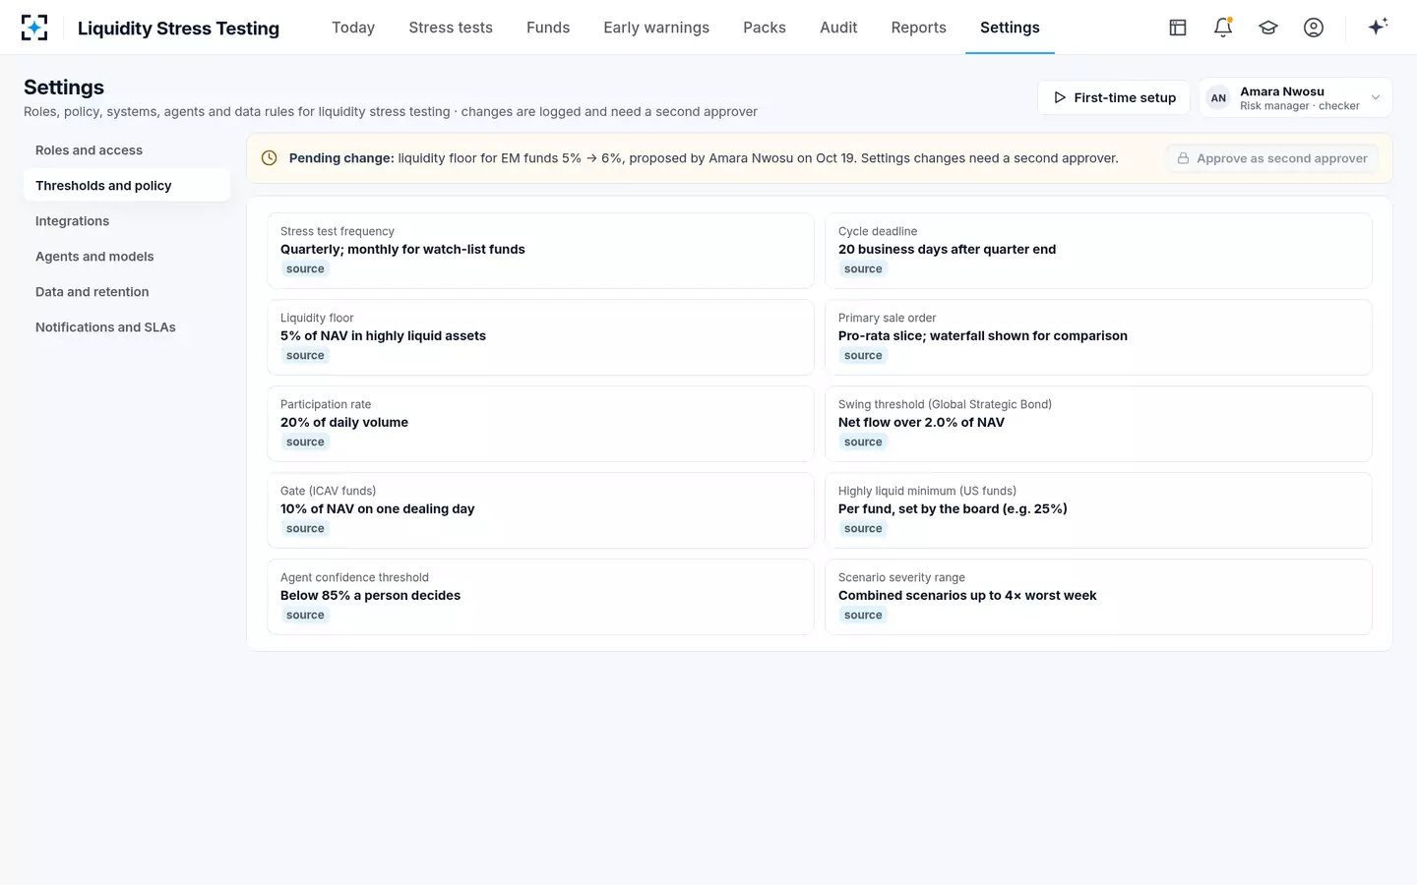Open the Audit tab

coord(838,28)
